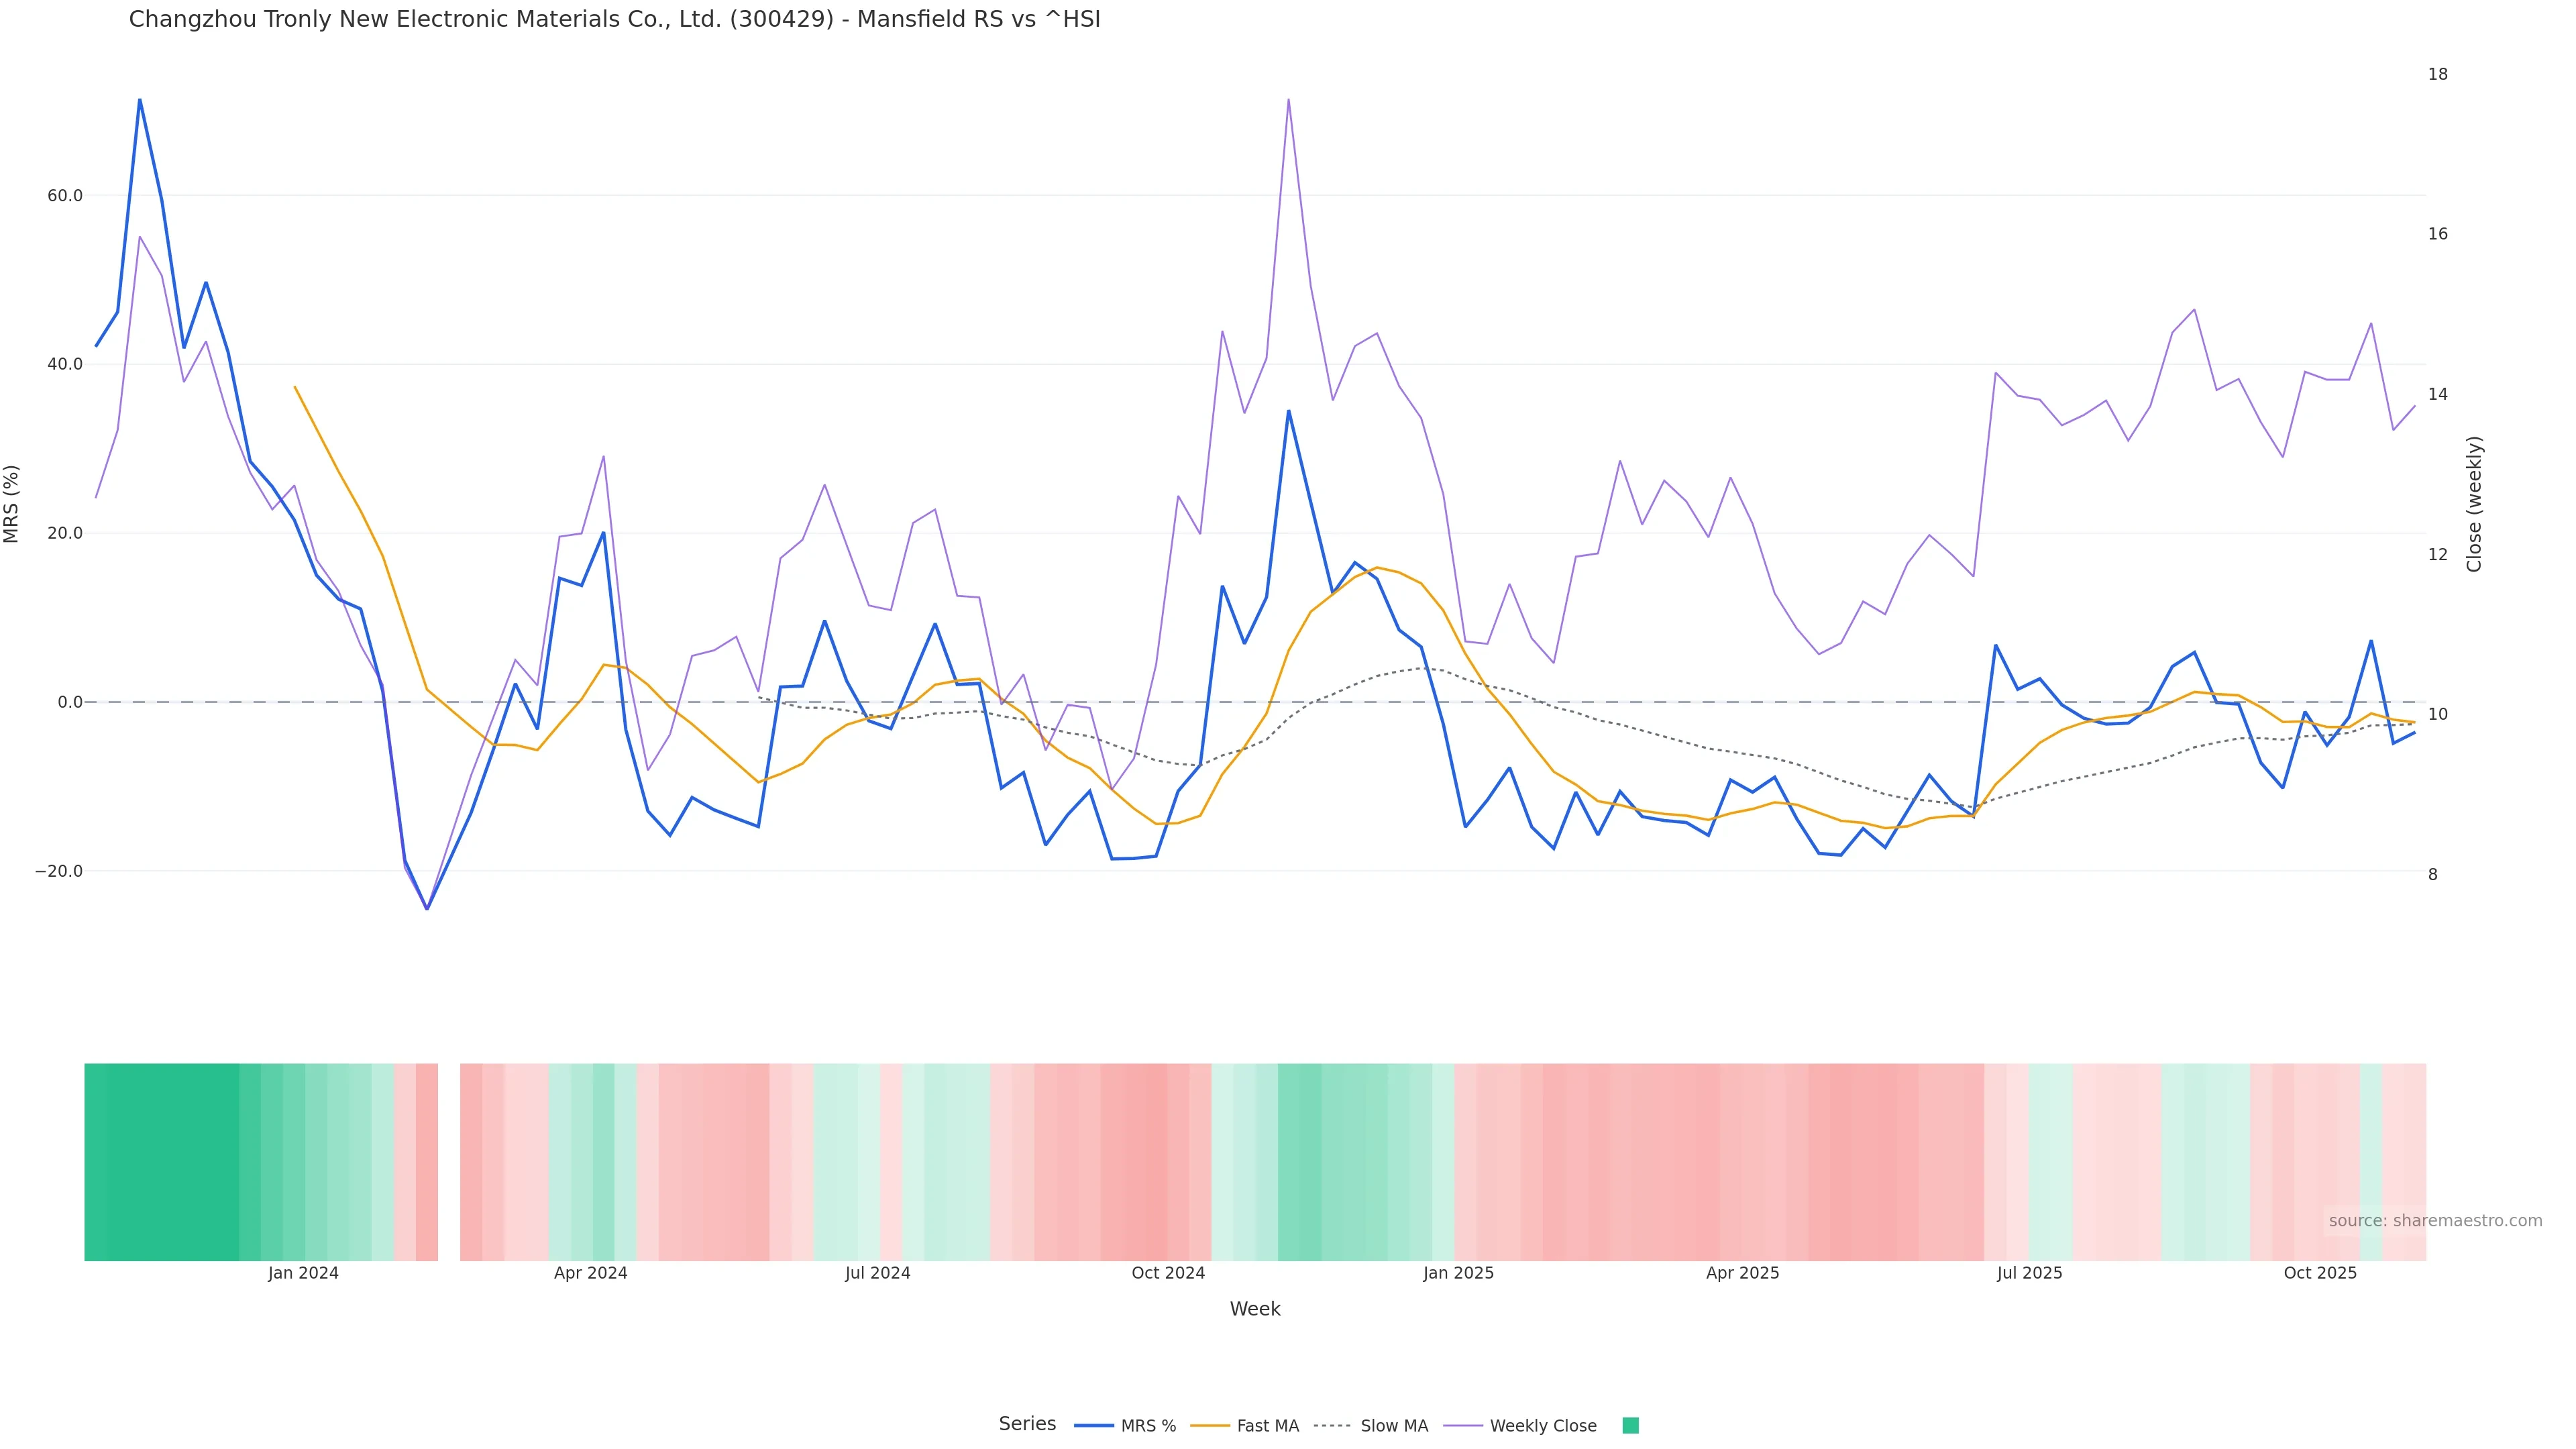2576x1449 pixels.
Task: Click the purple Weekly Close legend line icon
Action: pos(1463,1426)
